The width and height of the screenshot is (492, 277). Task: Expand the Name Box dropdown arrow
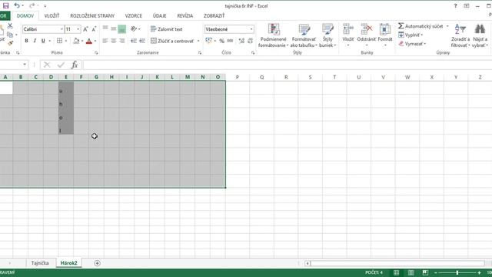click(25, 65)
